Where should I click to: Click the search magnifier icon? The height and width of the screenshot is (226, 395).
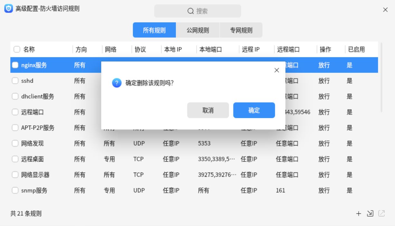191,11
